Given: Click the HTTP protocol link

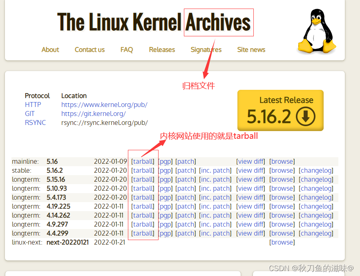Looking at the screenshot, I should pyautogui.click(x=33, y=105).
